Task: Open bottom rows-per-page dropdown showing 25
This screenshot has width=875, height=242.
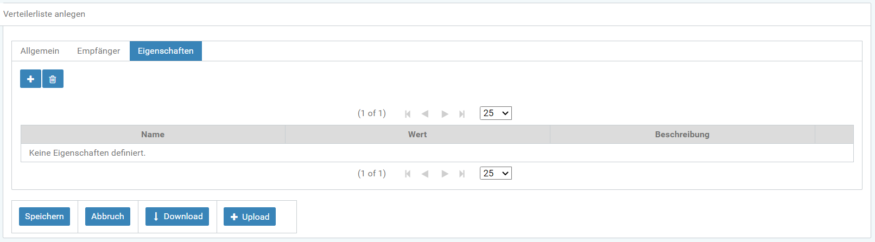Action: 496,174
